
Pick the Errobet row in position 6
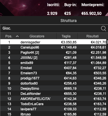pos(53,68)
